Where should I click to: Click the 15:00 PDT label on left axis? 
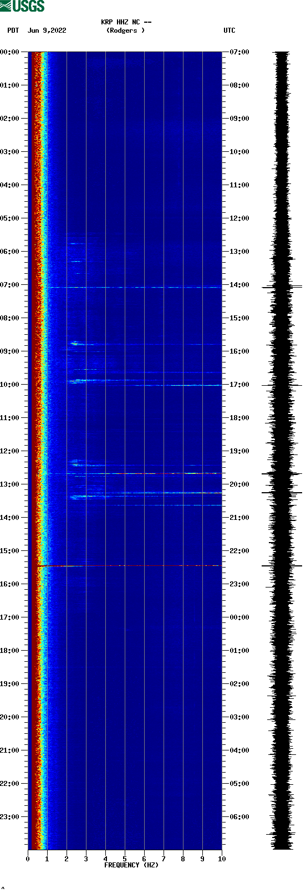[x=9, y=551]
